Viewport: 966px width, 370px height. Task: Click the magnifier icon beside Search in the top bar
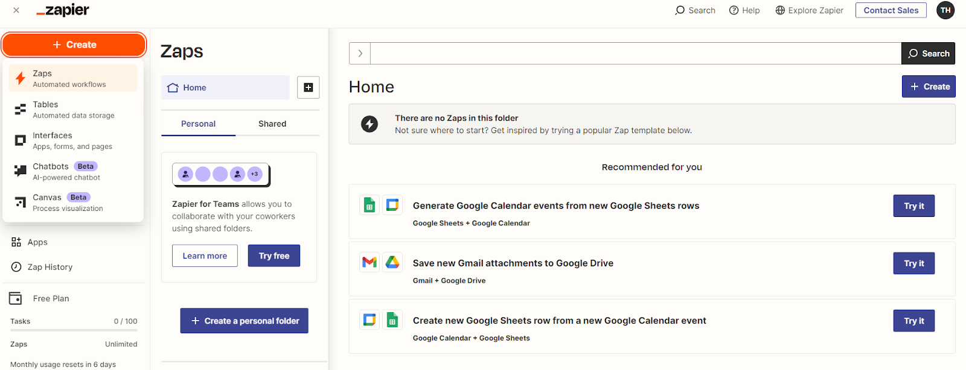click(680, 10)
